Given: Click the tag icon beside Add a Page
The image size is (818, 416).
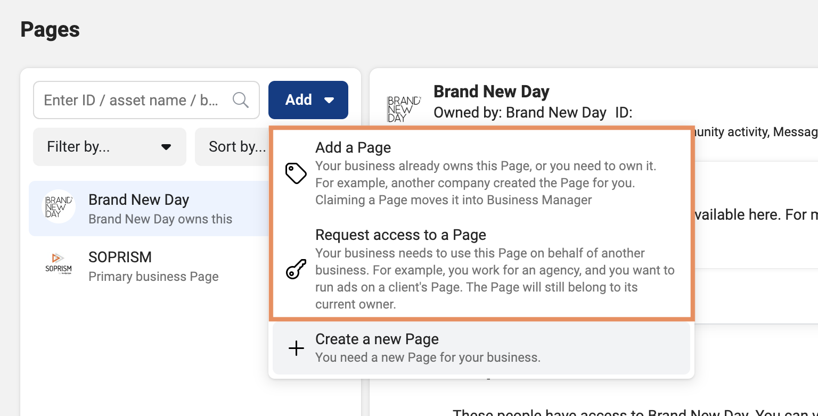Looking at the screenshot, I should (296, 173).
